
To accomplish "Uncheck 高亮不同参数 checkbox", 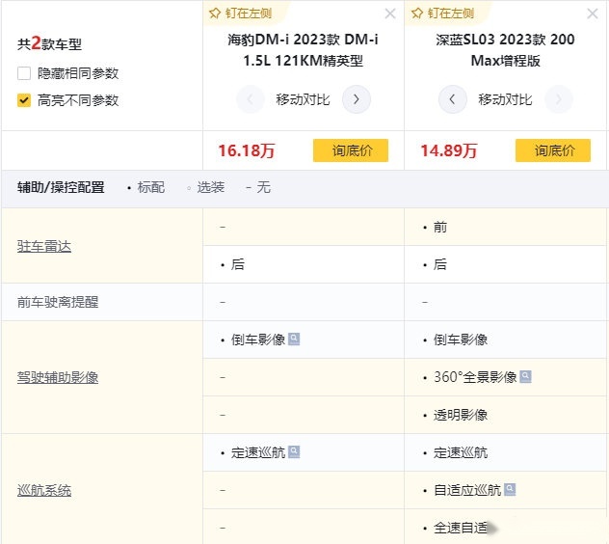I will click(x=24, y=100).
